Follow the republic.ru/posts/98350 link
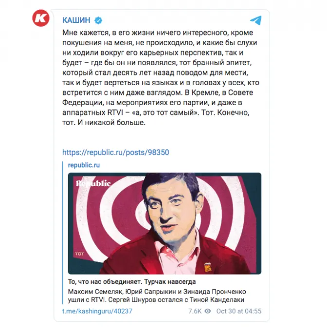Screen dimensions: 327x331 point(116,152)
